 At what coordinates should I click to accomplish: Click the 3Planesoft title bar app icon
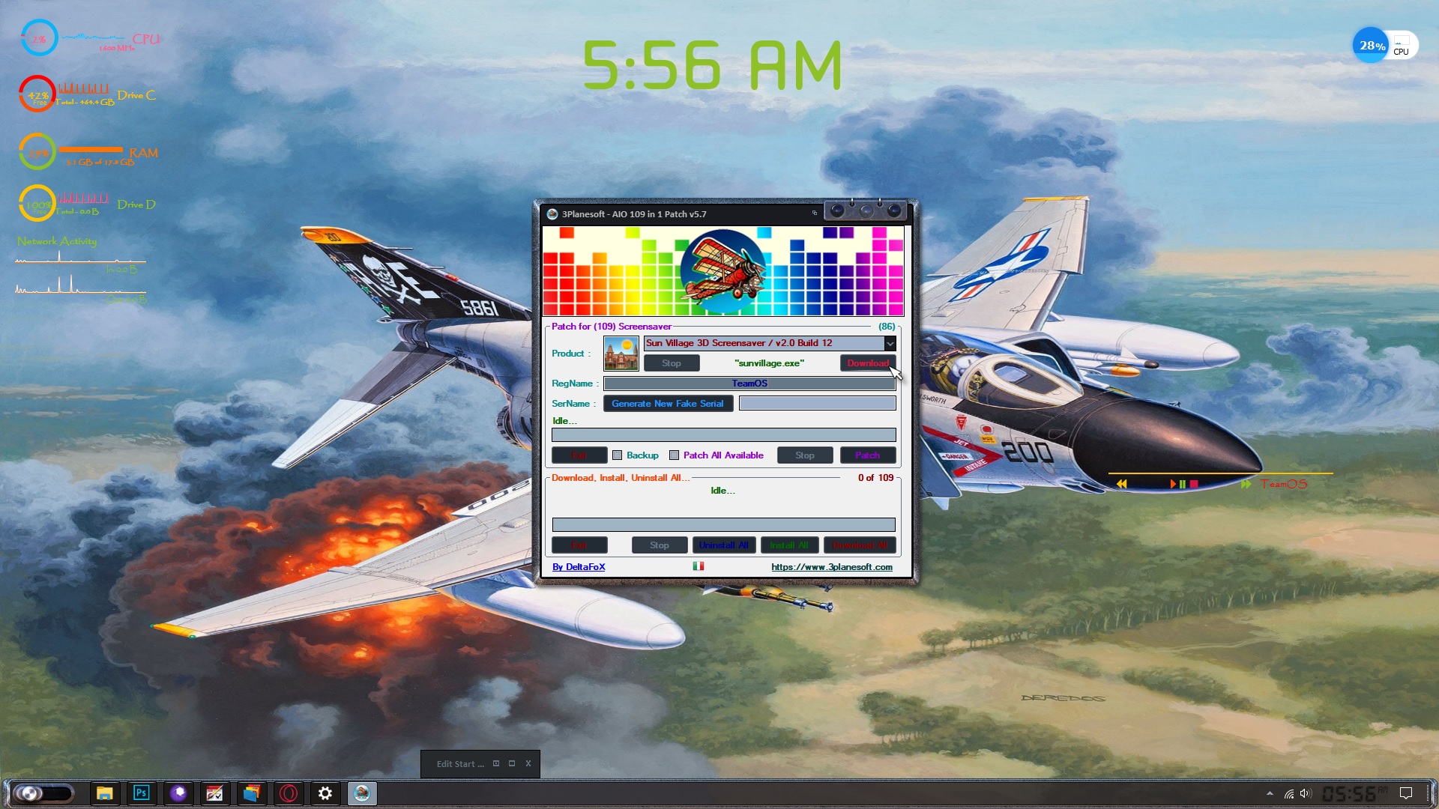pyautogui.click(x=552, y=214)
